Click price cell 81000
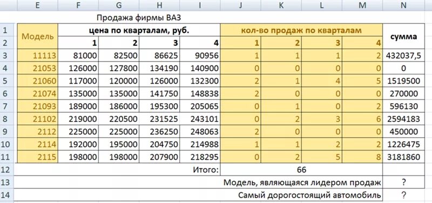This screenshot has width=432, height=203. tap(78, 56)
